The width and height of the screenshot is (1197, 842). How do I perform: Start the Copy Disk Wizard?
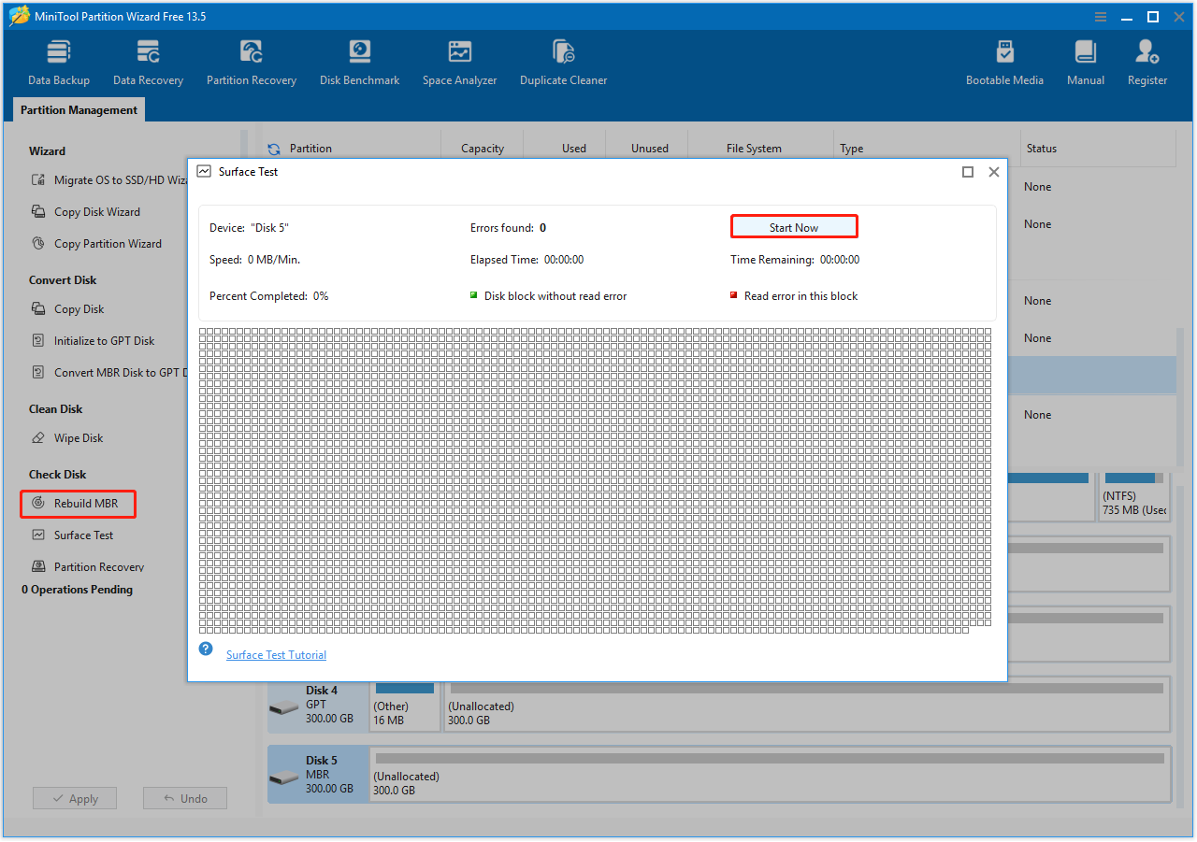click(x=96, y=211)
